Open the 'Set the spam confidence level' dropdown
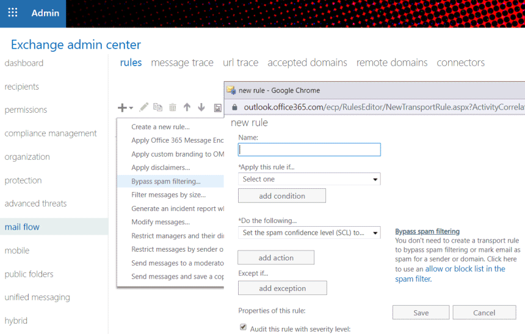The image size is (525, 334). pos(310,233)
